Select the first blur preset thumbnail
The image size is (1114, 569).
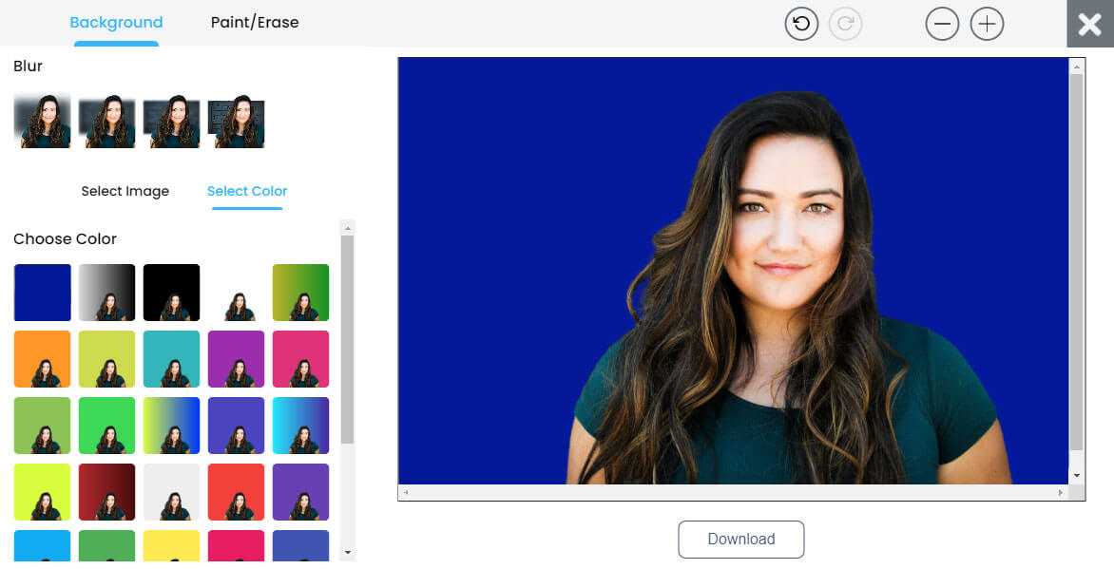click(42, 121)
